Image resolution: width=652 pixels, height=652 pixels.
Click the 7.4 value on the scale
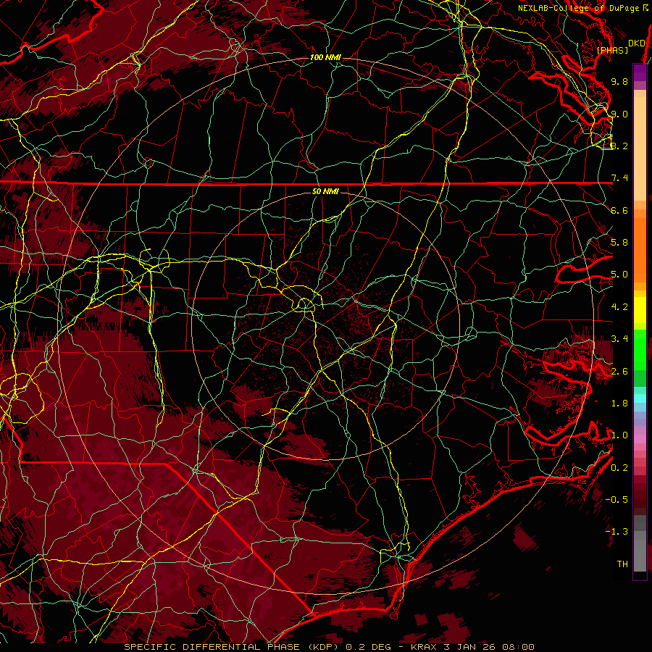click(619, 178)
